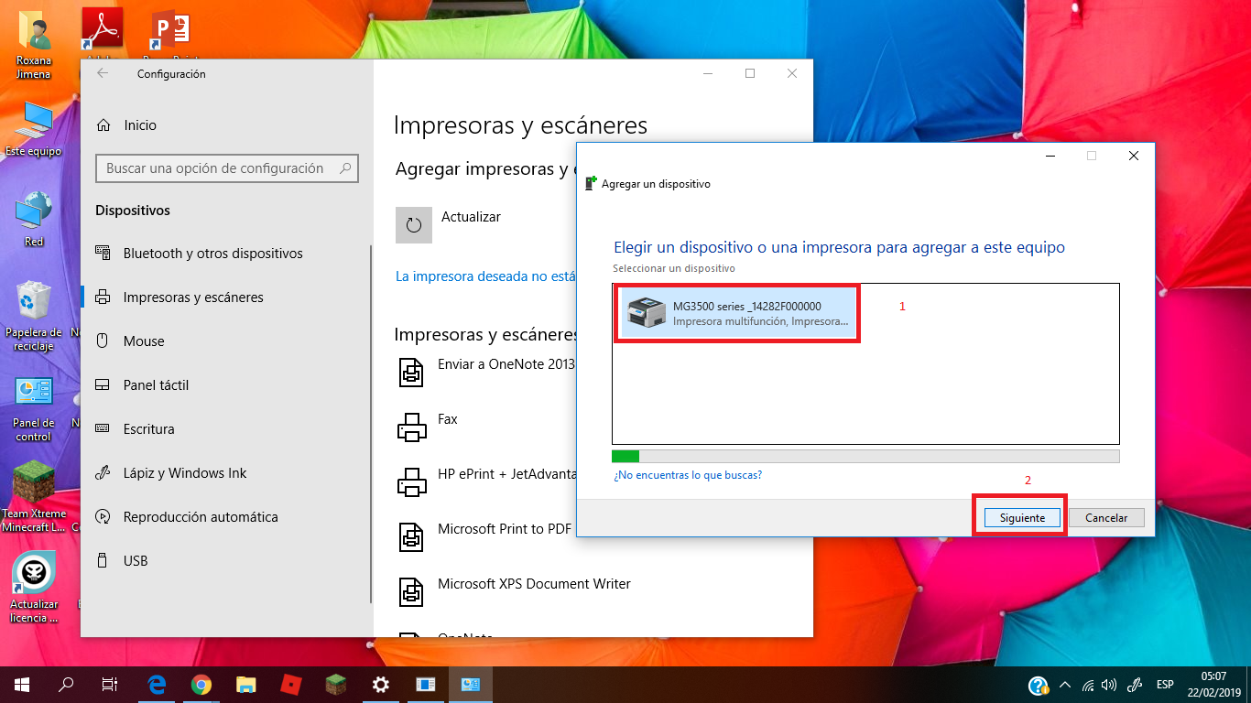The width and height of the screenshot is (1251, 703).
Task: Click the Este equipo desktop icon
Action: click(34, 128)
